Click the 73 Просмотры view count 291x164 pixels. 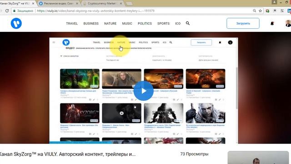click(x=194, y=154)
